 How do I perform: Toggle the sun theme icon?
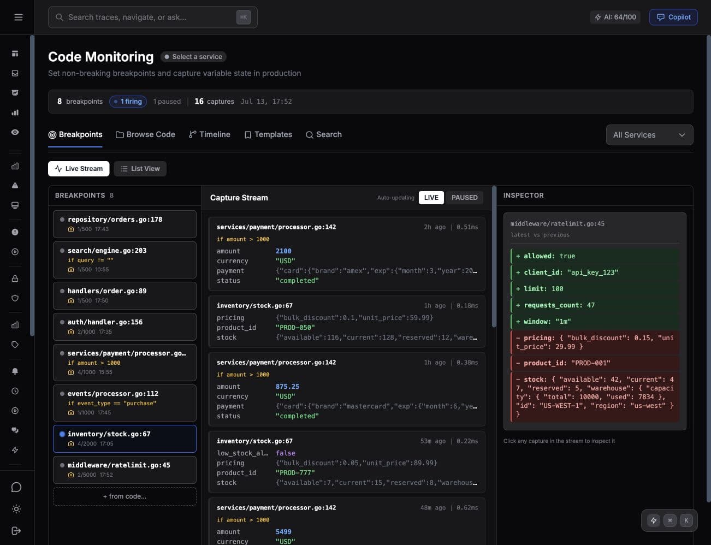click(x=16, y=509)
